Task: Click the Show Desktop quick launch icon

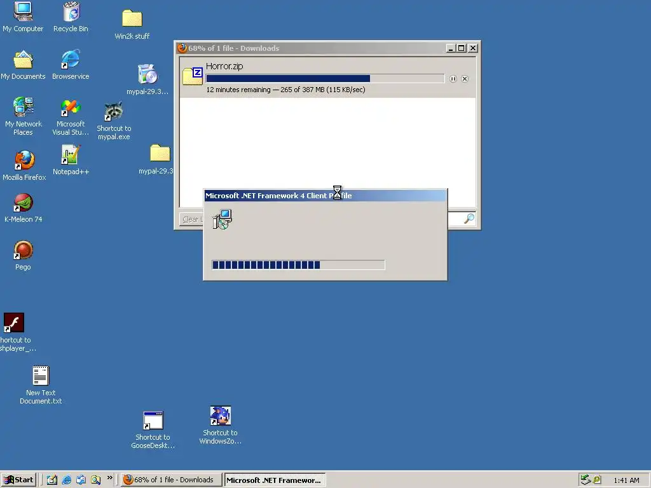Action: click(x=52, y=480)
